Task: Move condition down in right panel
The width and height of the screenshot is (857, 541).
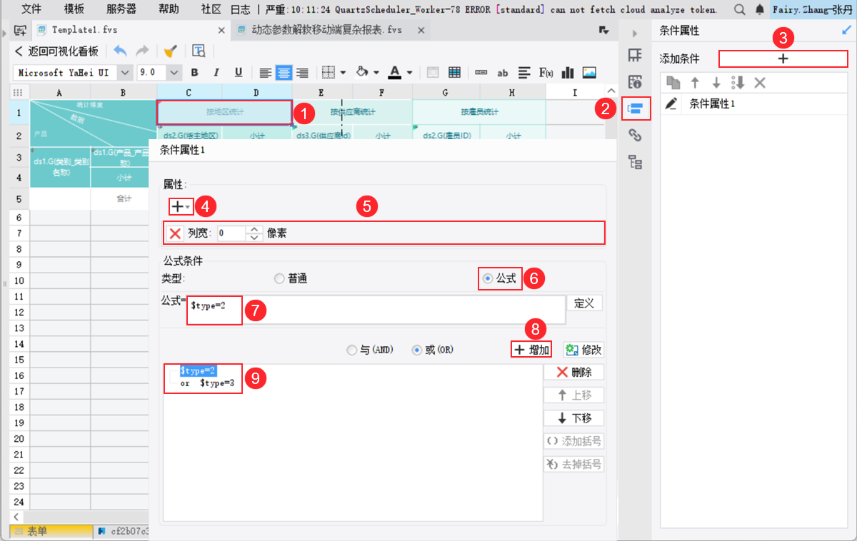Action: (716, 82)
